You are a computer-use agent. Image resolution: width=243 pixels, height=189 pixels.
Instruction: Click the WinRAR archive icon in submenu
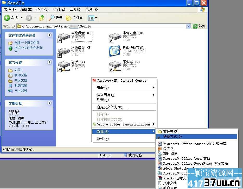pos(160,178)
